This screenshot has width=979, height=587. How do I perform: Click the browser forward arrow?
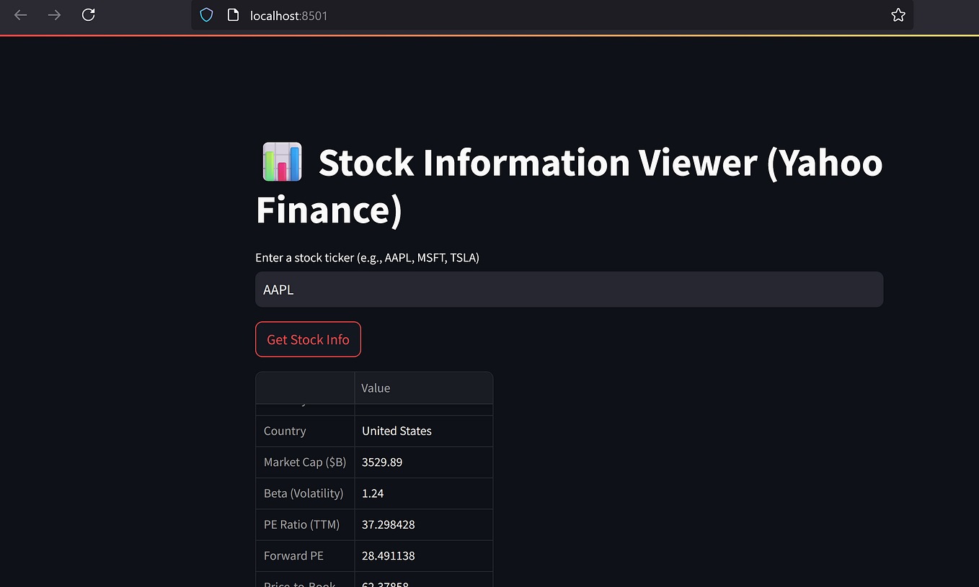(x=54, y=14)
